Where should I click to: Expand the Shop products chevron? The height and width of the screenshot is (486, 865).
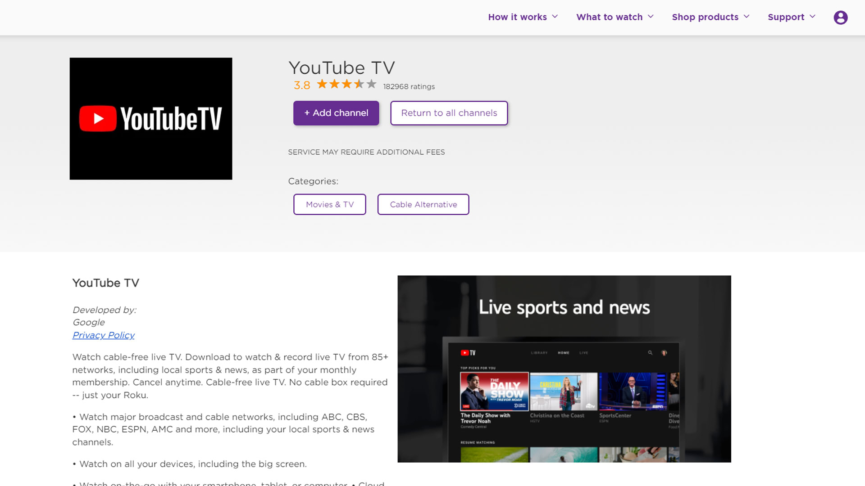click(747, 17)
